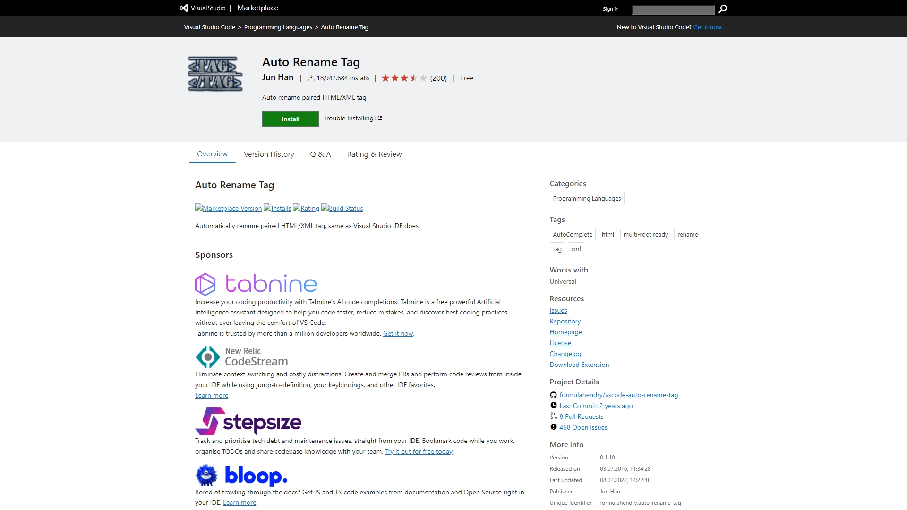Open the Issues resource link
Viewport: 907px width, 510px height.
coord(558,311)
